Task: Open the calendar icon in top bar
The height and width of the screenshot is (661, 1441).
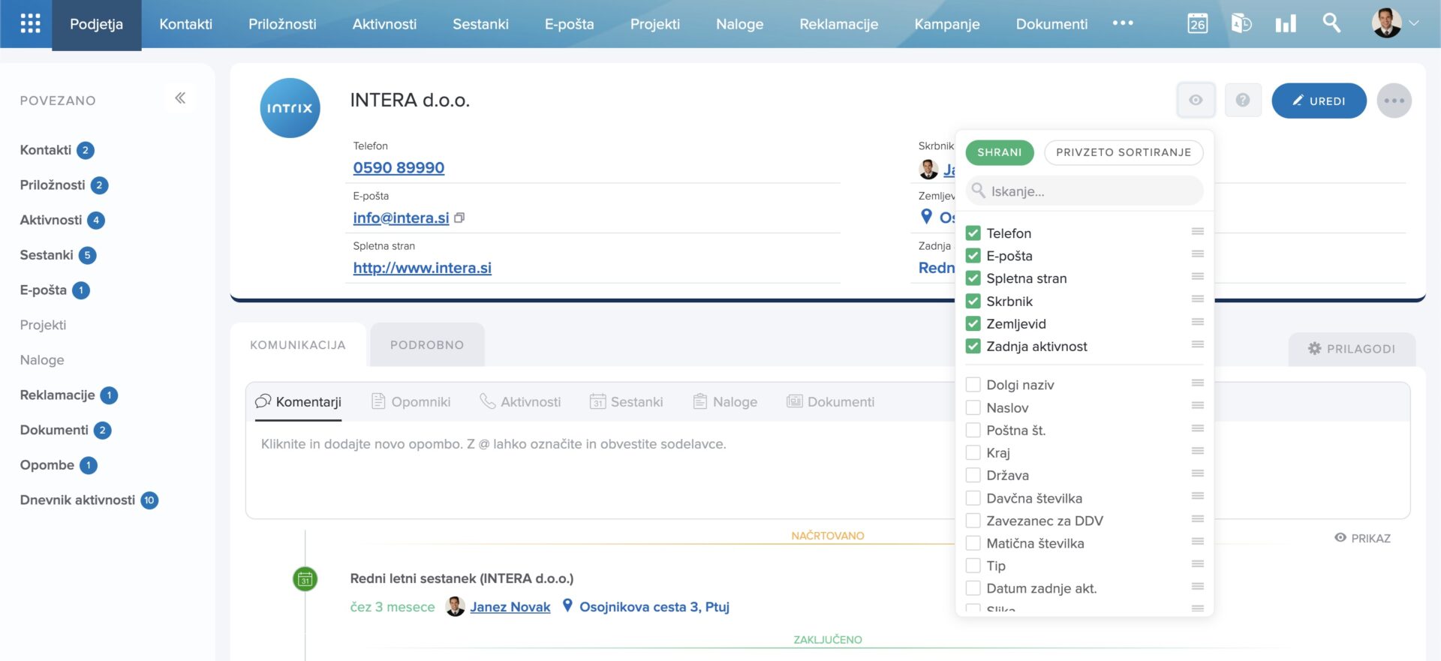Action: [1197, 24]
